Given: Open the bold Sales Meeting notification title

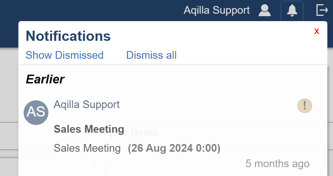Looking at the screenshot, I should (89, 129).
